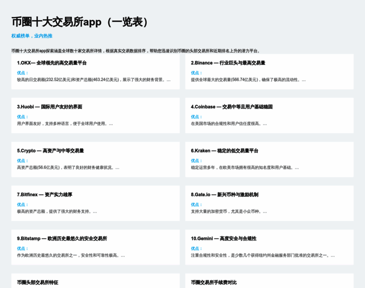Open the 3.Huobi — 国际用户友好的界面 heading
The image size is (365, 288).
[x=49, y=107]
